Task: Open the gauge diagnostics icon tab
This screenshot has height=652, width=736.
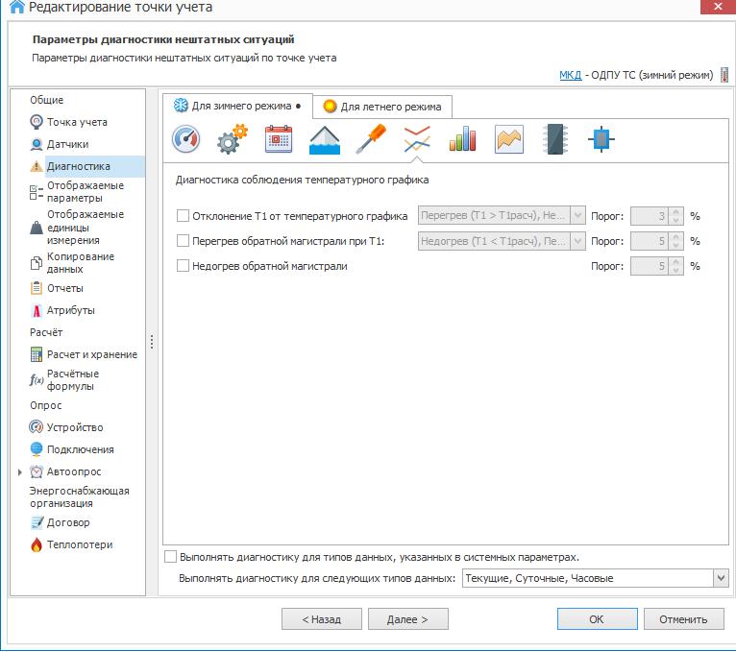Action: coord(185,140)
